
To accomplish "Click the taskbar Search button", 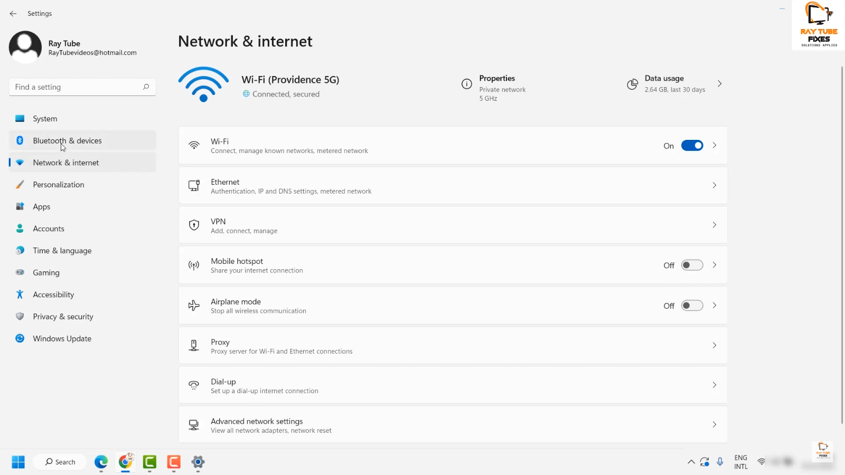I will click(x=60, y=462).
